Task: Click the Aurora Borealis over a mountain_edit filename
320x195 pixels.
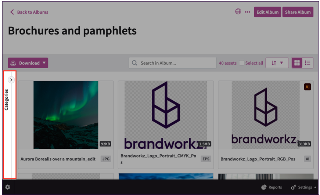Action: (58, 159)
